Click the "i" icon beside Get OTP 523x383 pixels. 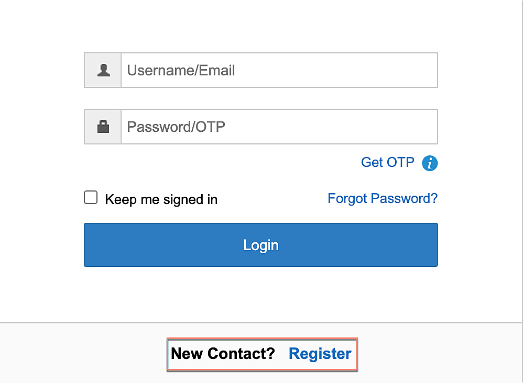click(430, 163)
